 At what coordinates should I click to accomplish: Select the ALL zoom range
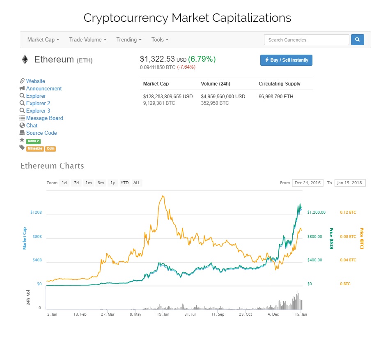click(x=137, y=183)
